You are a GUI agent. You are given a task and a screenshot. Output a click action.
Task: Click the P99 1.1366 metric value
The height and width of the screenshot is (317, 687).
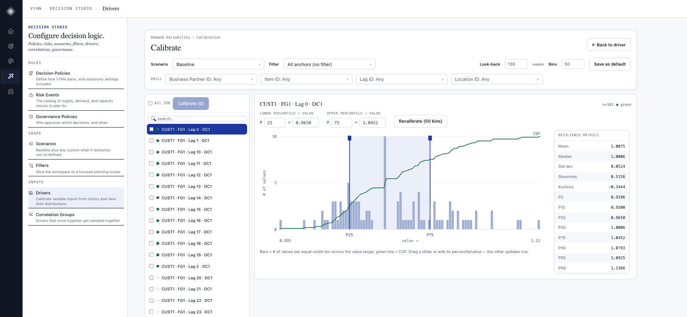click(x=618, y=268)
